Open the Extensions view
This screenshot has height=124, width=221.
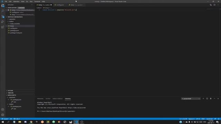3,27
